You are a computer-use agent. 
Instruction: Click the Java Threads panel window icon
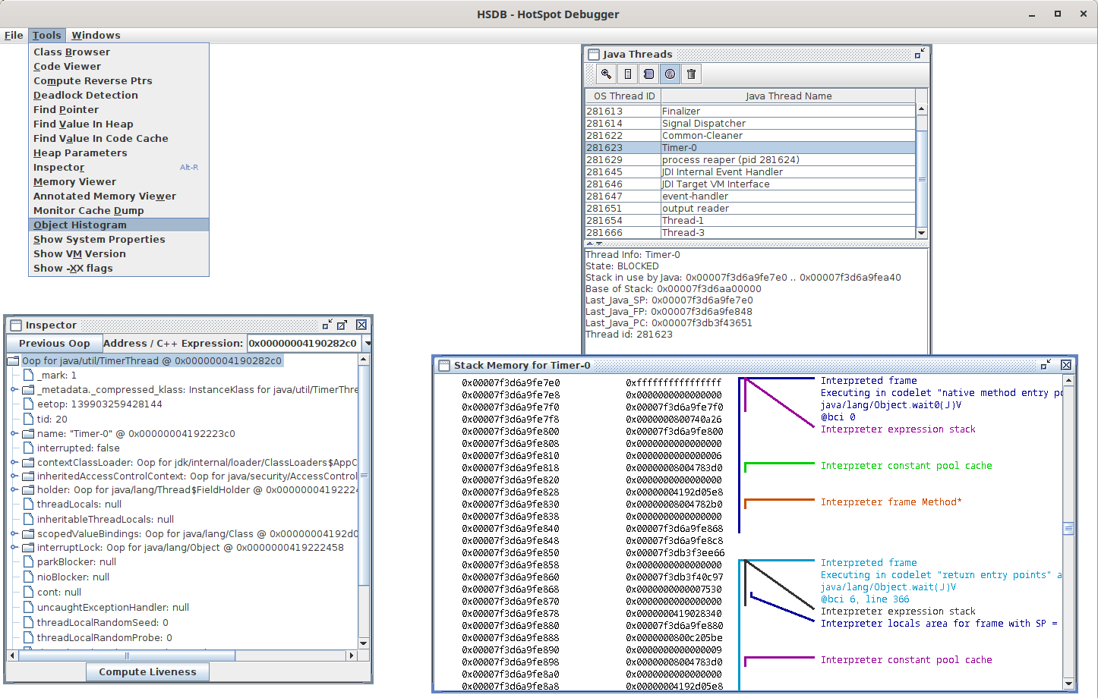click(x=592, y=54)
